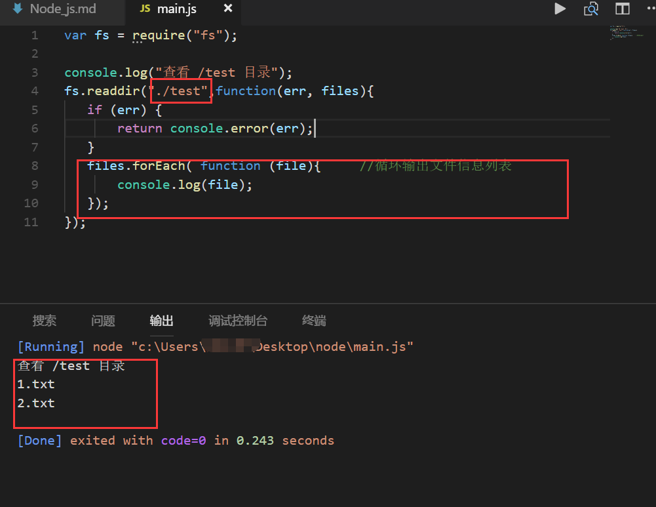Click line number 4 in the gutter
Viewport: 656px width, 507px height.
pos(34,91)
